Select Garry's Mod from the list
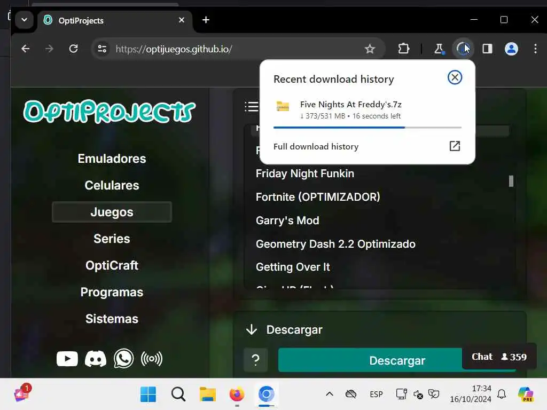The image size is (547, 410). (x=287, y=220)
